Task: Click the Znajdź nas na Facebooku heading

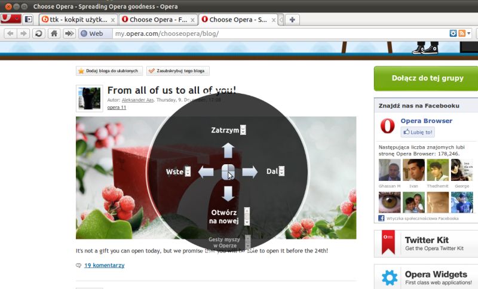Action: 419,106
